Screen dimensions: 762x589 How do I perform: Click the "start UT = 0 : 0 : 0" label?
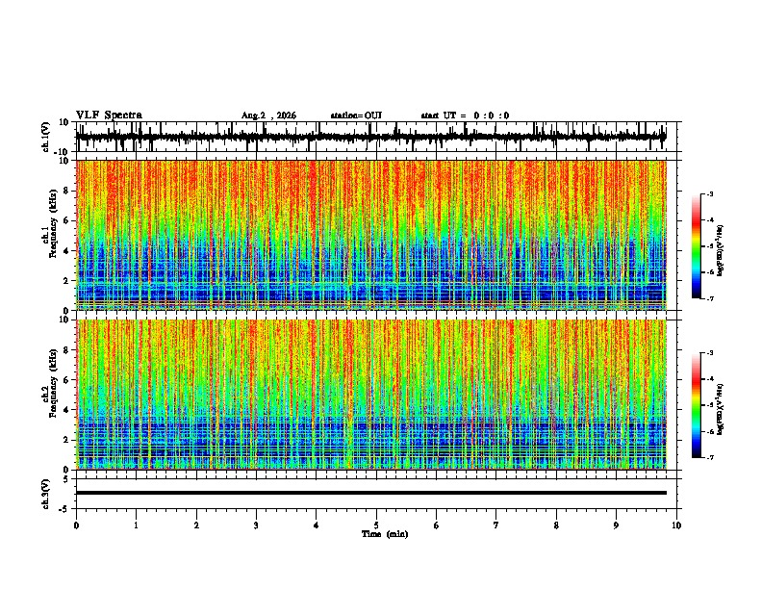(465, 115)
